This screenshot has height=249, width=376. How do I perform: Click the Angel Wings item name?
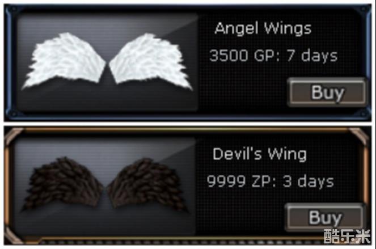coord(263,28)
